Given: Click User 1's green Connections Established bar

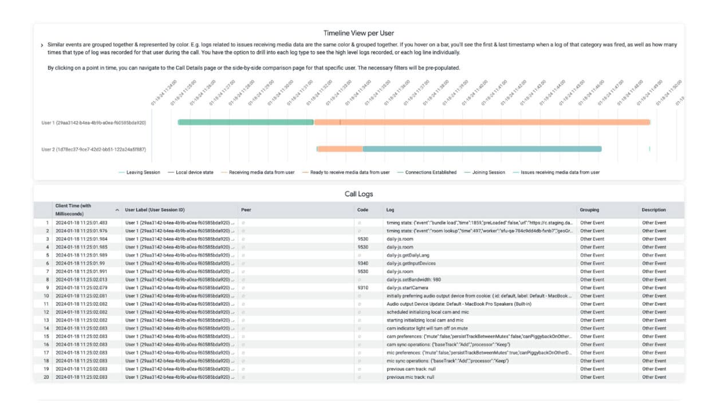Looking at the screenshot, I should (x=246, y=122).
